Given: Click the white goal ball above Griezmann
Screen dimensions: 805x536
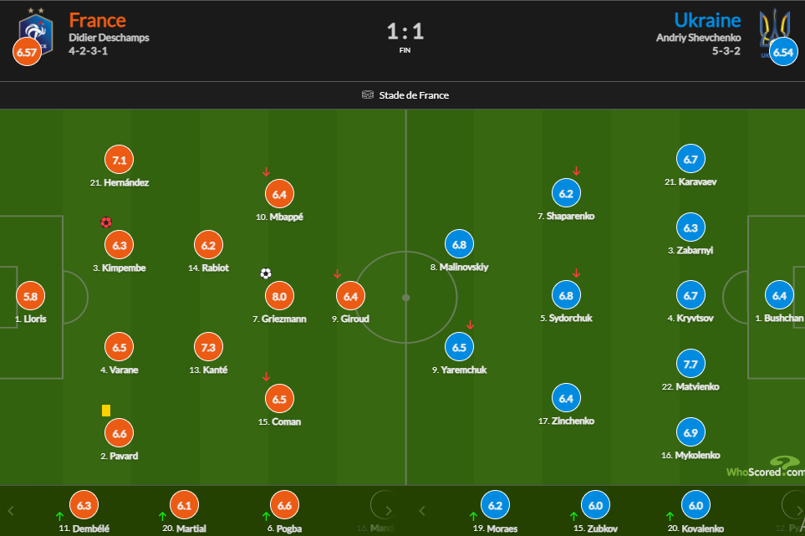Looking at the screenshot, I should (266, 273).
